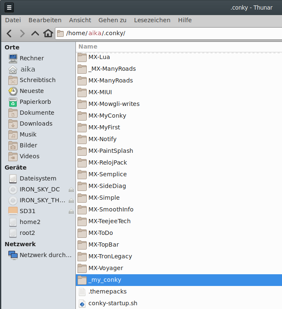Open Dokumente in the sidebar
This screenshot has height=309, width=282.
[31, 113]
